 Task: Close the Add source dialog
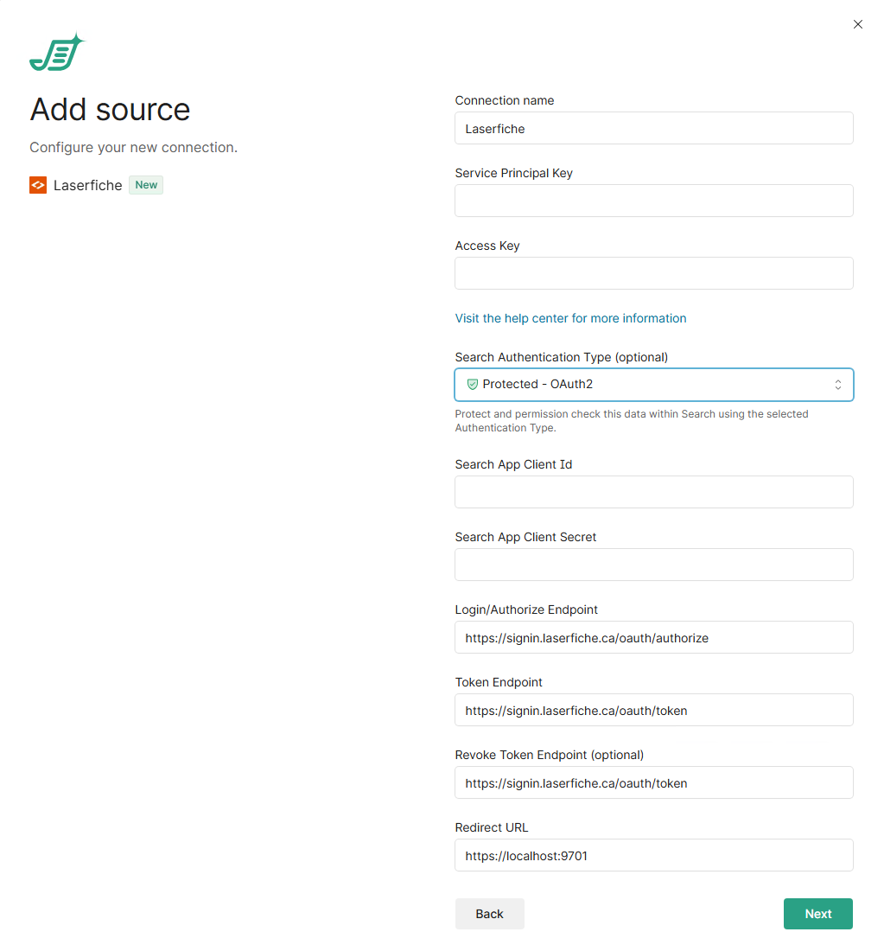(857, 24)
